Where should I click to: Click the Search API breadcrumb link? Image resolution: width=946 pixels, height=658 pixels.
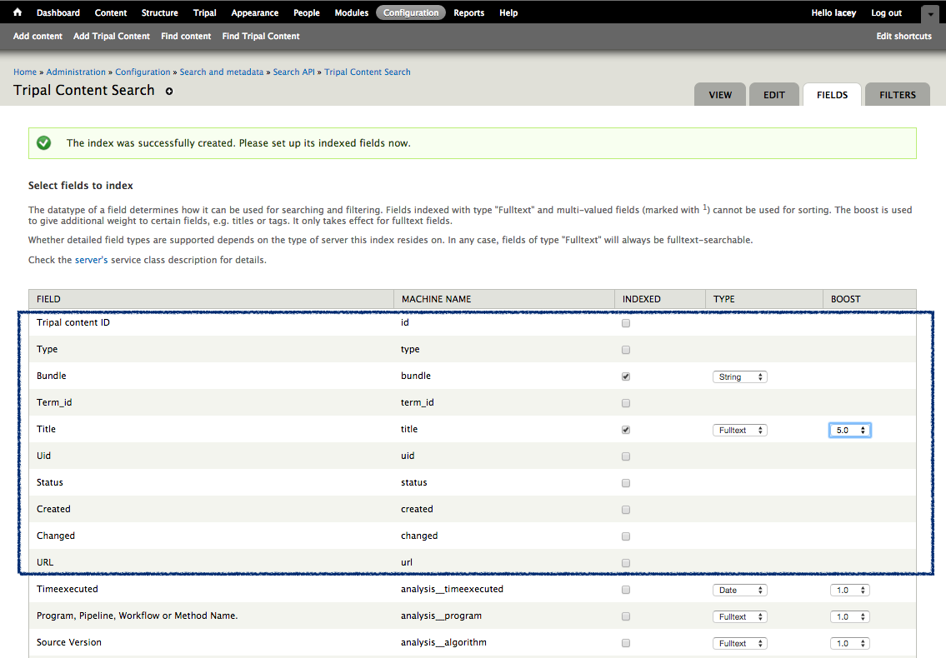click(x=294, y=72)
